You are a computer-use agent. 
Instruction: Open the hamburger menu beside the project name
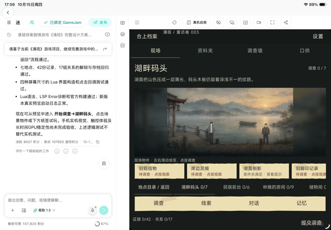point(9,22)
